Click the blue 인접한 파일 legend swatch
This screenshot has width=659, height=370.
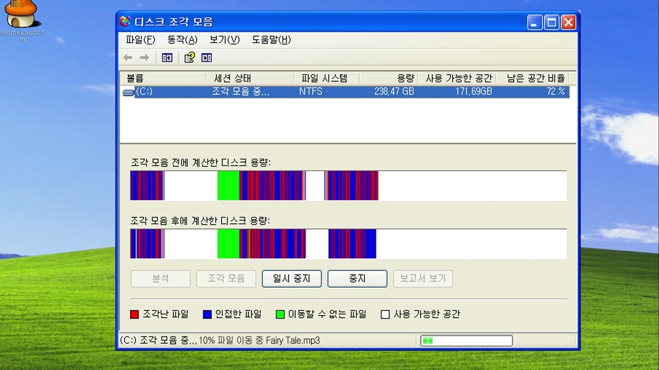coord(207,314)
